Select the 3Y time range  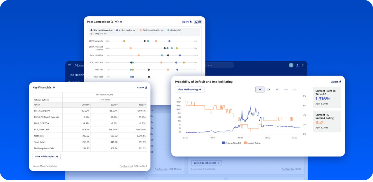260,90
